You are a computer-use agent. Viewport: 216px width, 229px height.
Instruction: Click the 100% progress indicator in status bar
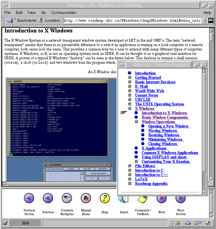pyautogui.click(x=26, y=223)
